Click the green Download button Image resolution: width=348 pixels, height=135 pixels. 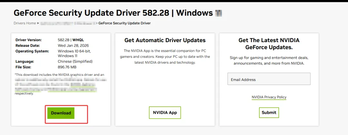pyautogui.click(x=61, y=113)
